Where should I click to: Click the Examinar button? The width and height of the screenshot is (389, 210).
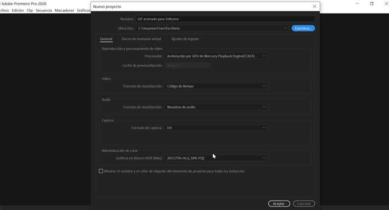coord(303,28)
